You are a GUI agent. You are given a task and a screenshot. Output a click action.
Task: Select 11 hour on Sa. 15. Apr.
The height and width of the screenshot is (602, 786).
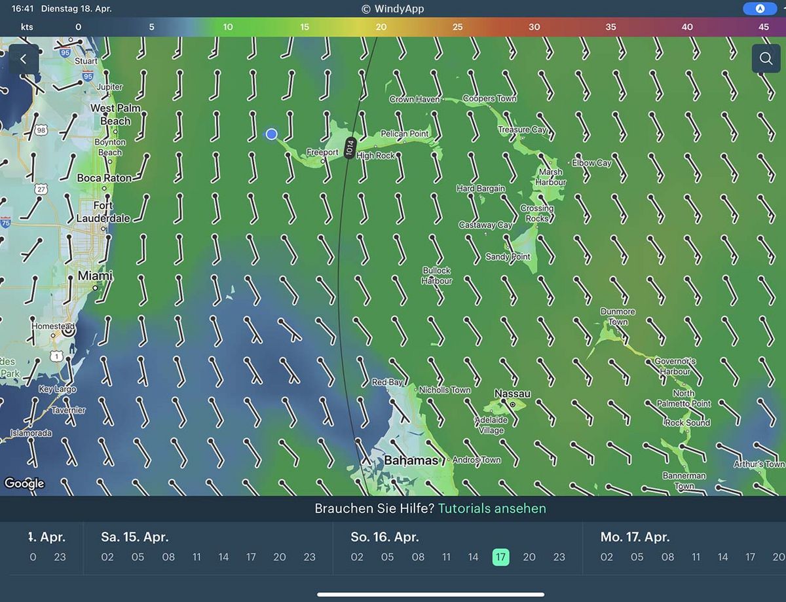(196, 557)
